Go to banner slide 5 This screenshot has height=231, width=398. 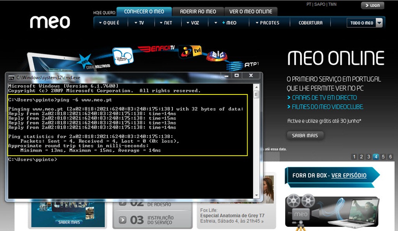tap(383, 157)
